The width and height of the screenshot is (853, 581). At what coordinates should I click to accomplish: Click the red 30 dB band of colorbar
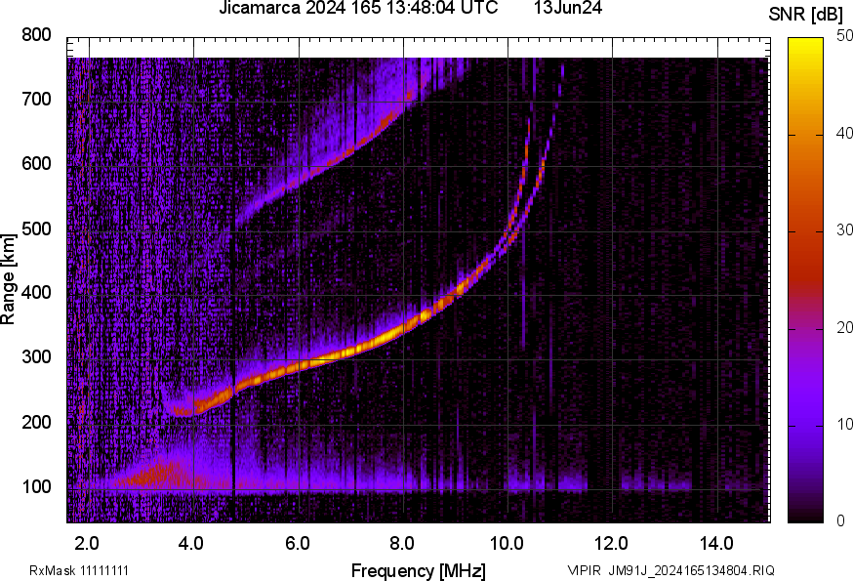click(806, 230)
